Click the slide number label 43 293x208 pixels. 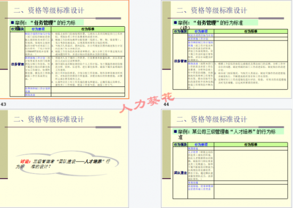(3, 104)
